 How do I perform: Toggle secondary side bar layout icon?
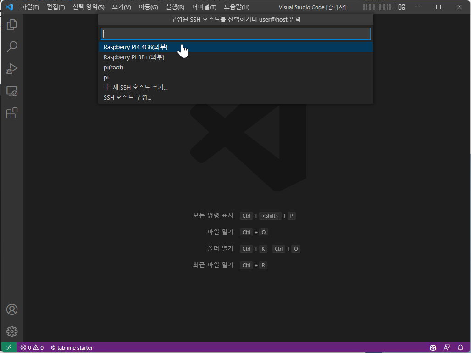387,7
